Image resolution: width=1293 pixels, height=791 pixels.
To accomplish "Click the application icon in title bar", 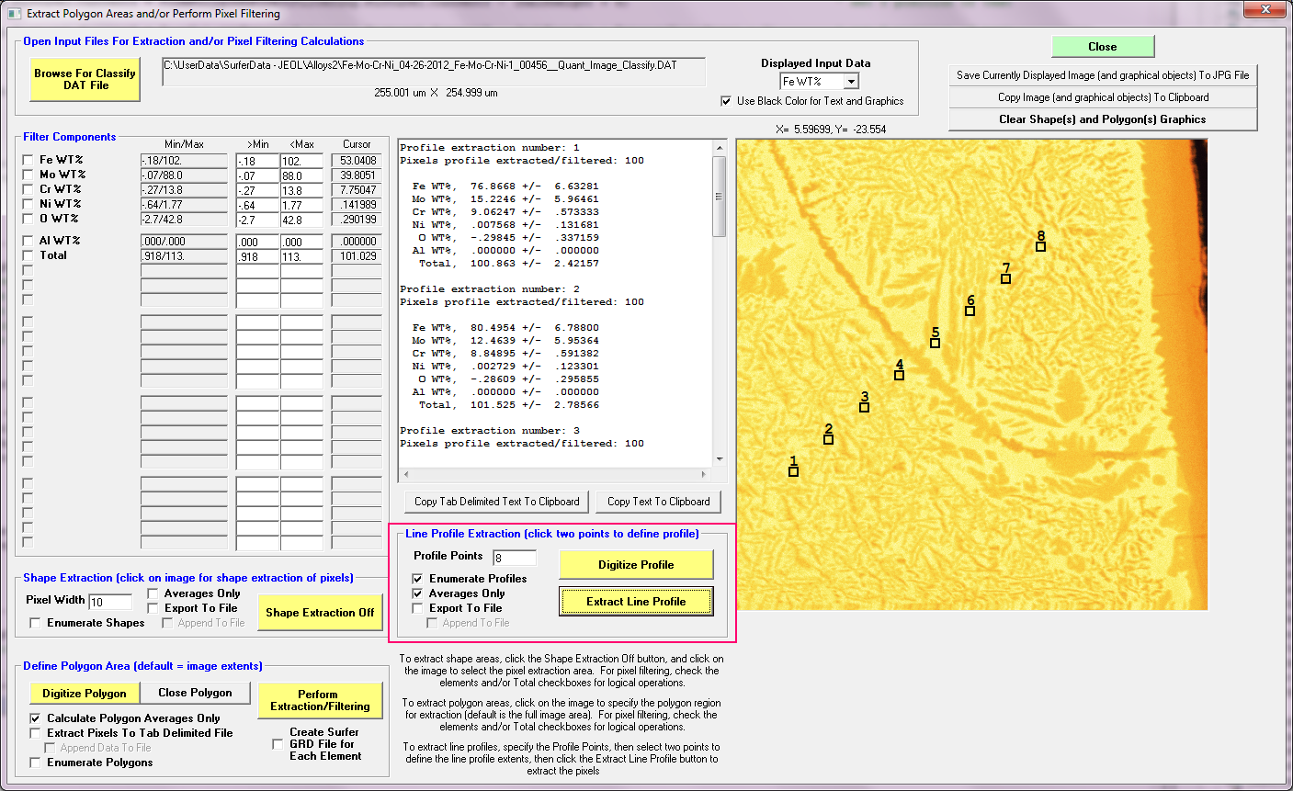I will (x=14, y=14).
